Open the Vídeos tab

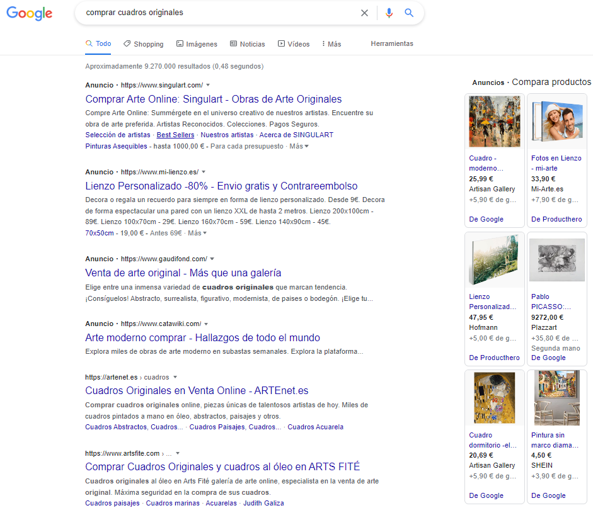tap(294, 44)
